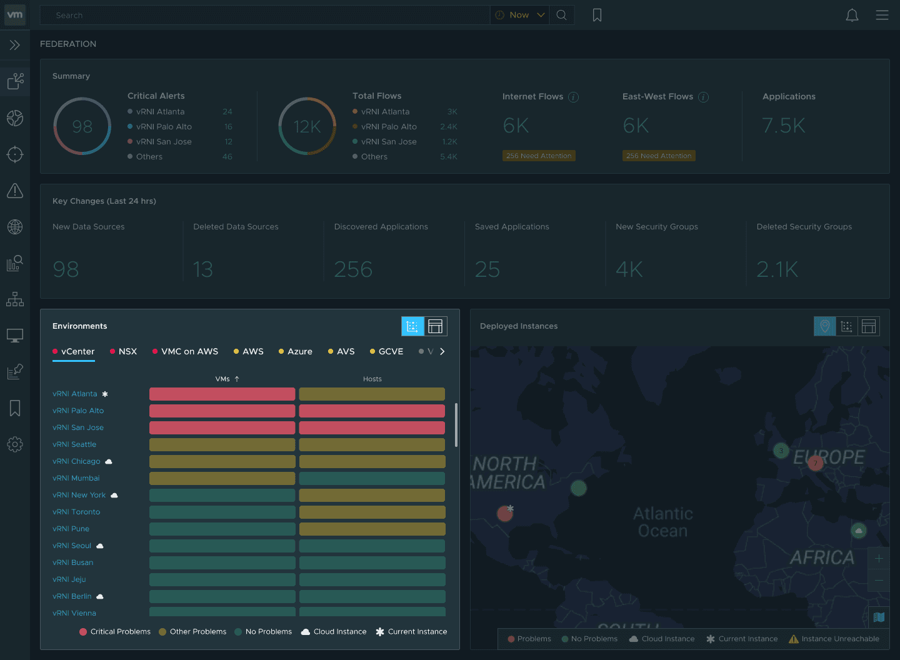Switch Deployed Instances to table view
The width and height of the screenshot is (900, 660).
coord(869,326)
